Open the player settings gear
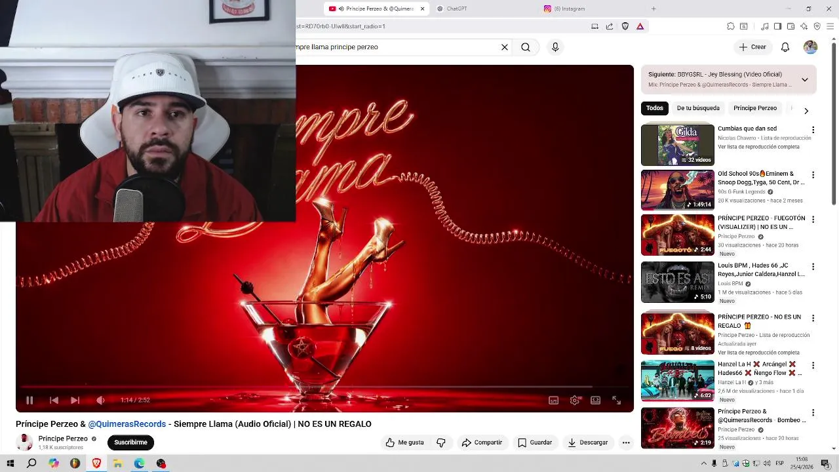 click(575, 400)
